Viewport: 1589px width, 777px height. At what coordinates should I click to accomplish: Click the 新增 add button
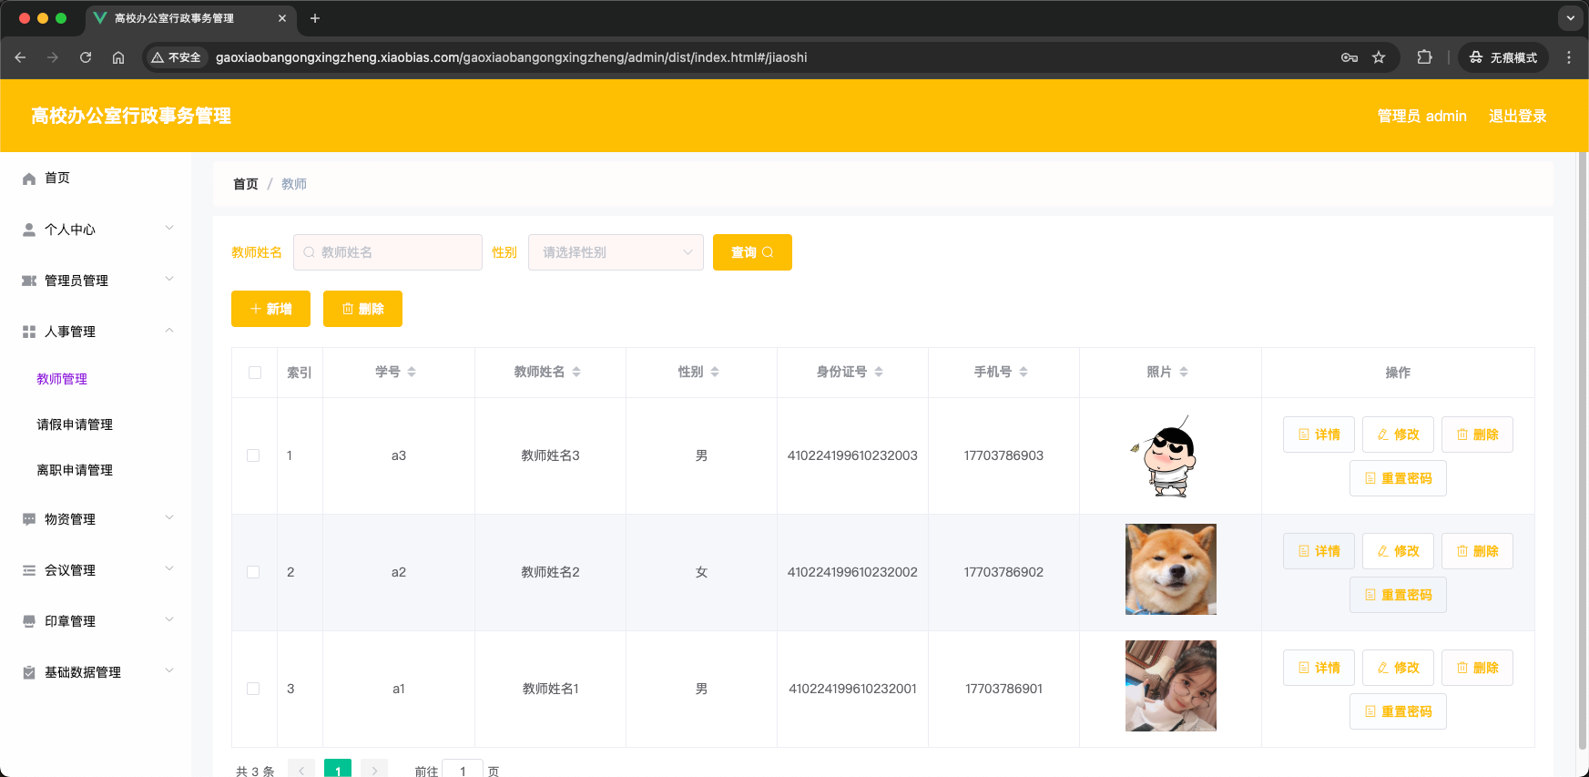click(x=270, y=309)
